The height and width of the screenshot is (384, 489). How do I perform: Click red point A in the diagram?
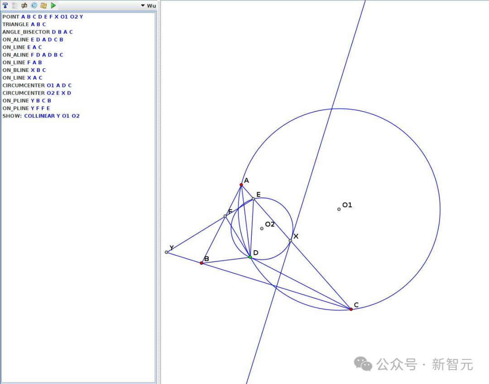point(241,185)
